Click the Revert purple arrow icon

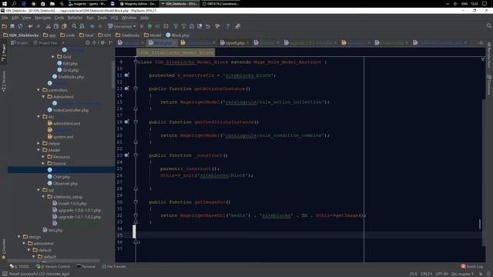pyautogui.click(x=207, y=26)
